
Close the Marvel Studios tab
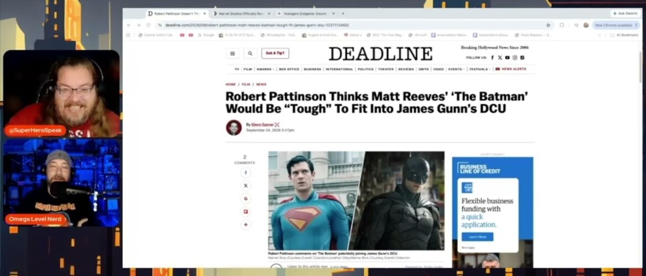coord(269,14)
